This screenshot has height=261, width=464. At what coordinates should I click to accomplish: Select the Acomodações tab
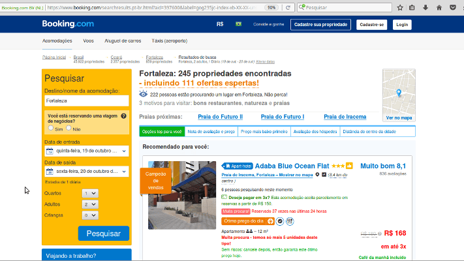pos(57,41)
